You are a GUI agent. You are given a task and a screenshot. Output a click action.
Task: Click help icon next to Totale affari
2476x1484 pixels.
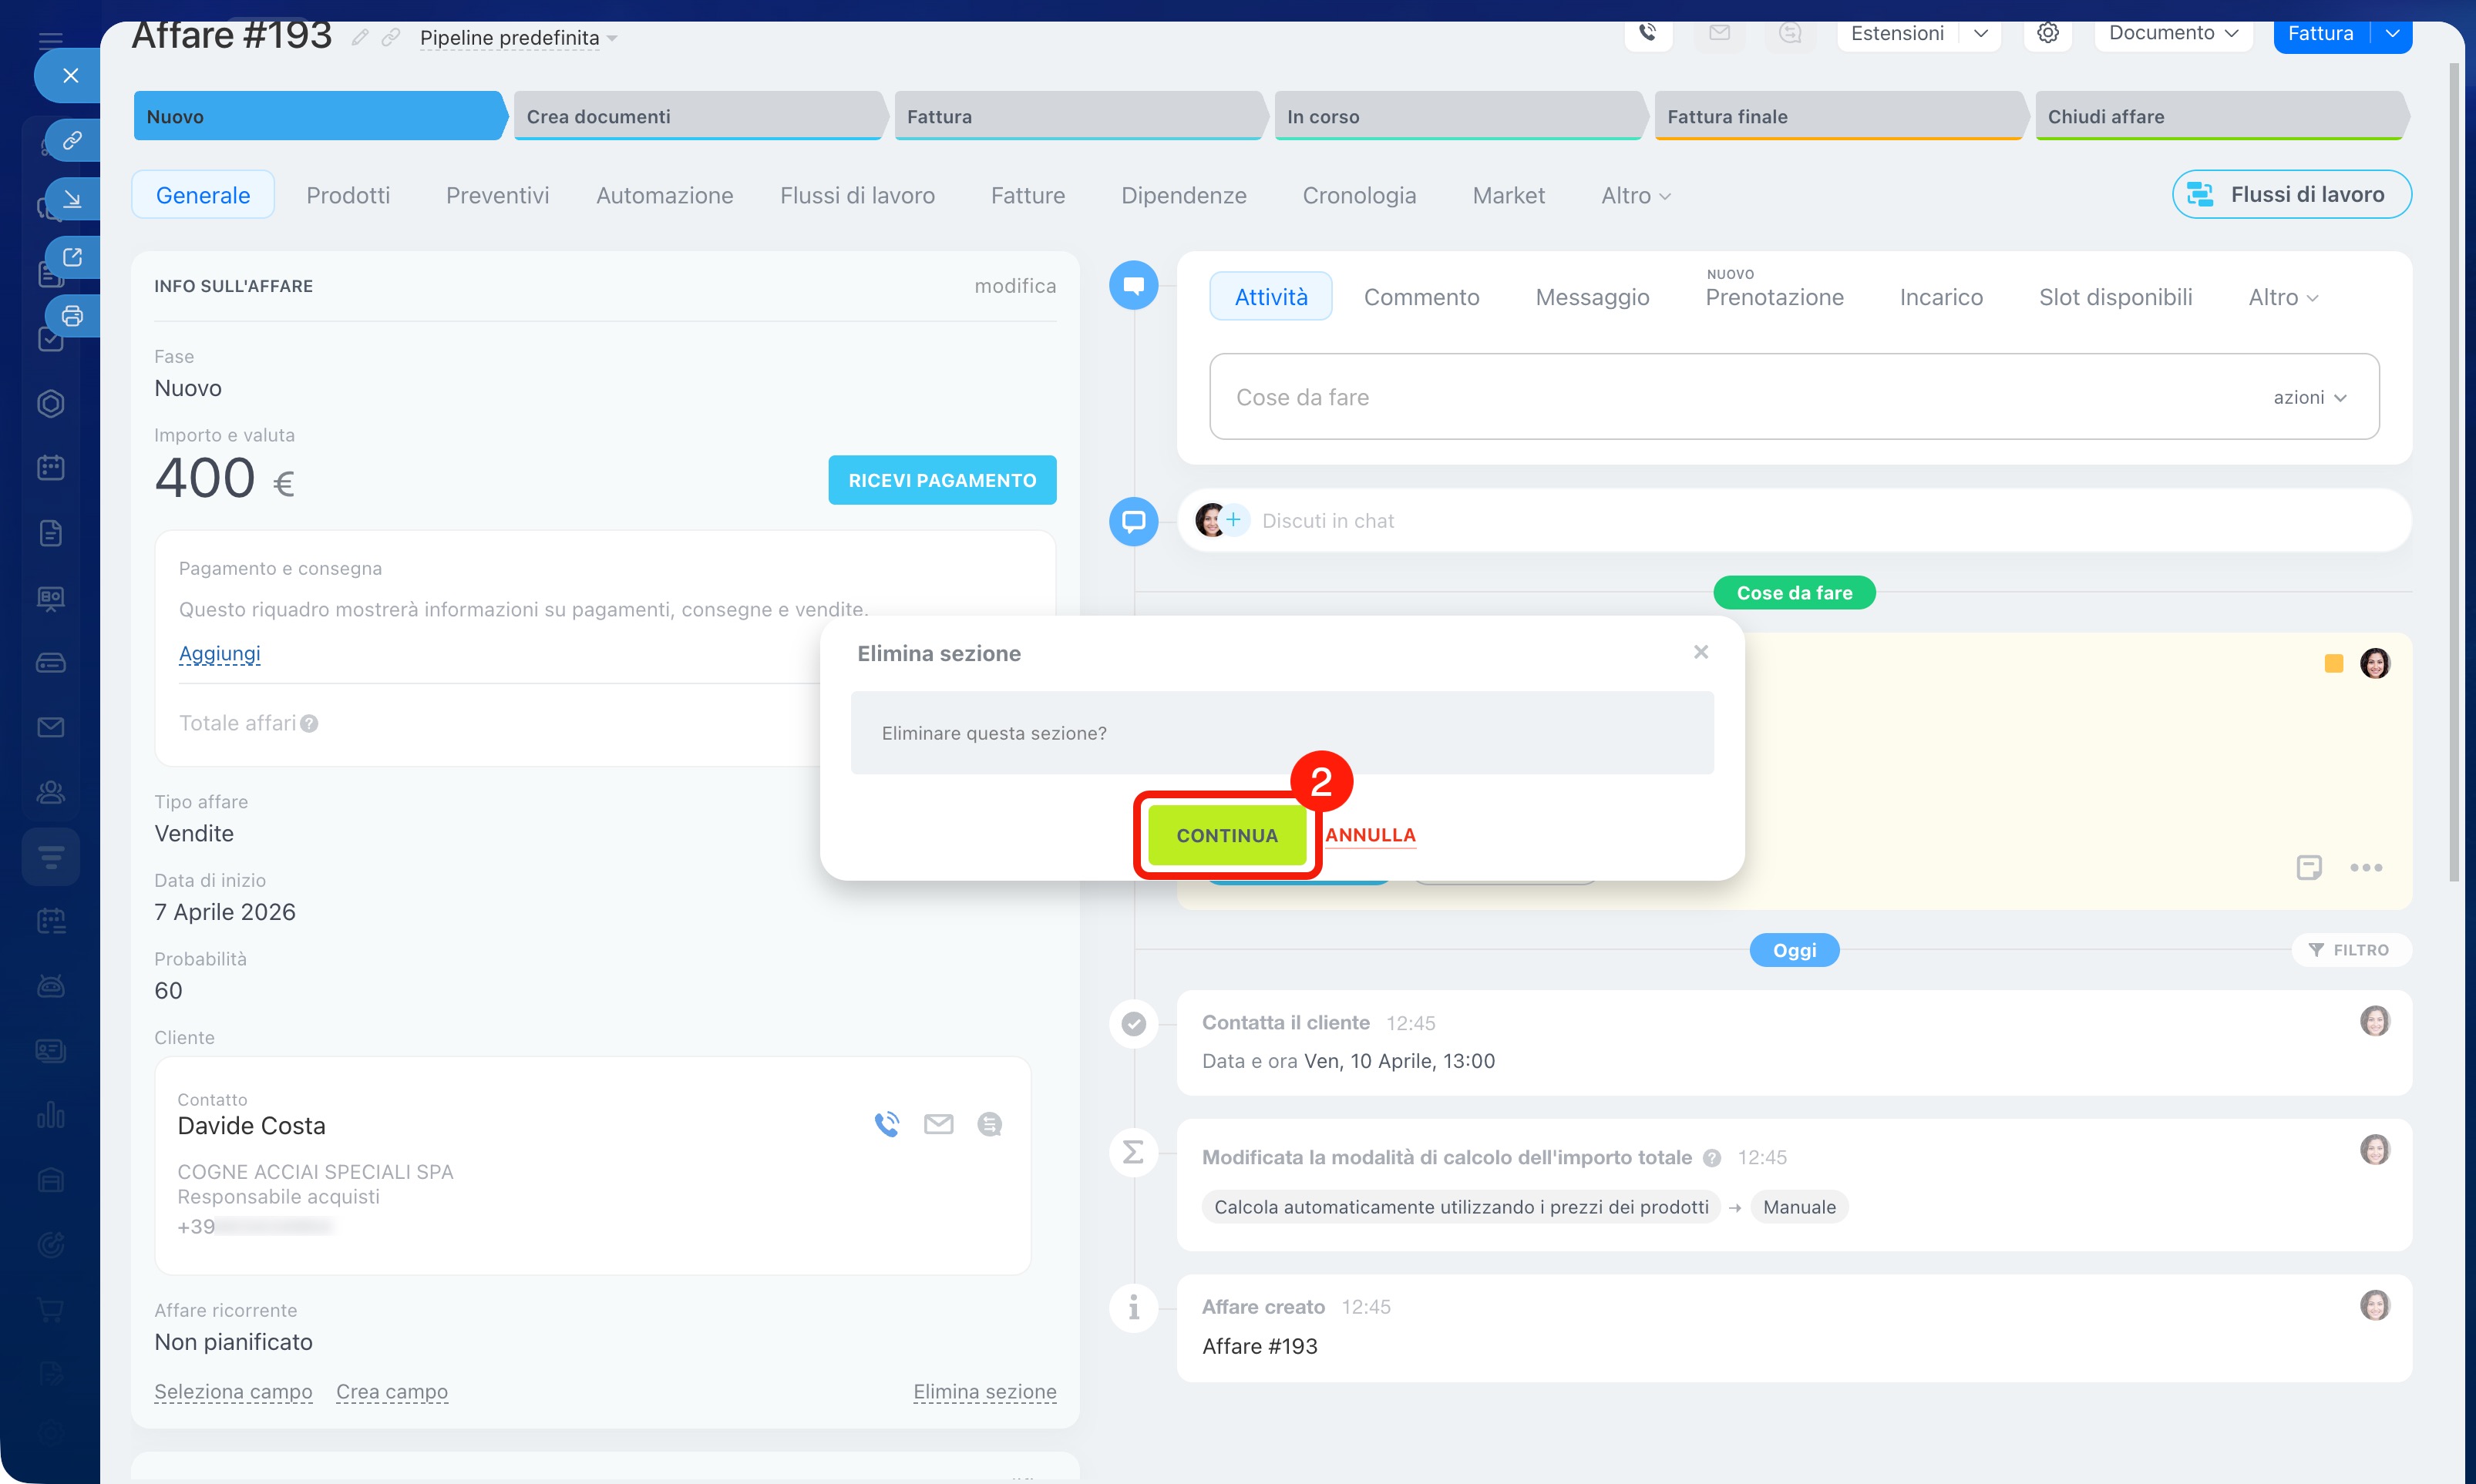pos(309,724)
